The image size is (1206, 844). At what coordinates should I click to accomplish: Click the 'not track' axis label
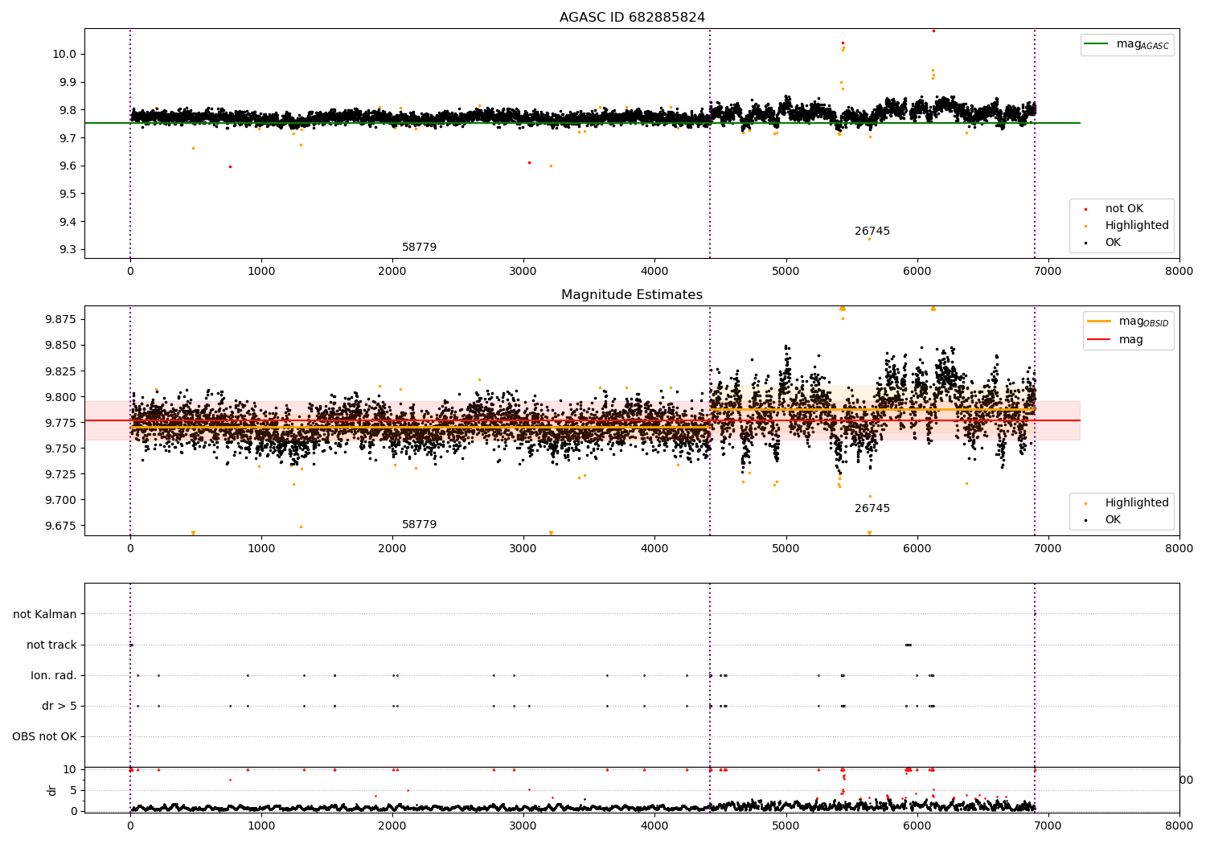(x=51, y=645)
